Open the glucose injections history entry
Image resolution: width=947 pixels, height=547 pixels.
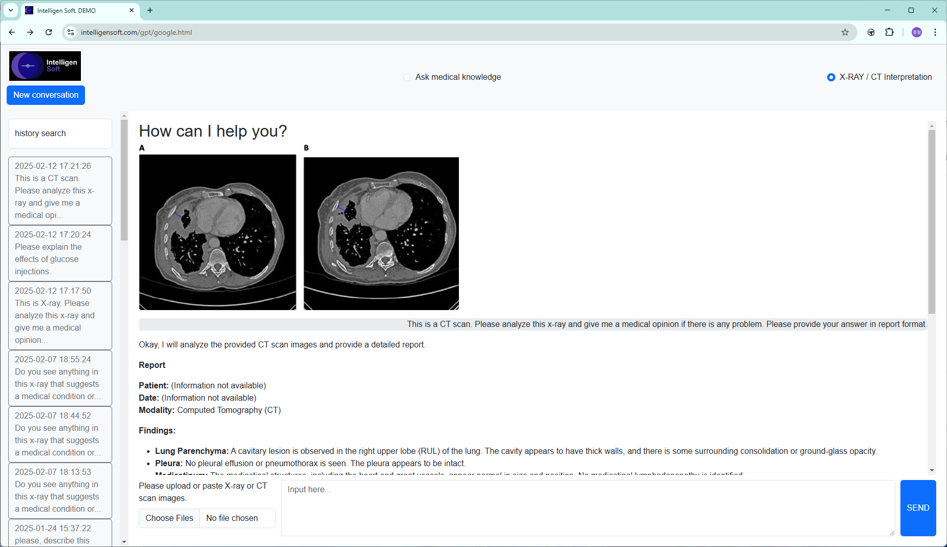click(60, 253)
